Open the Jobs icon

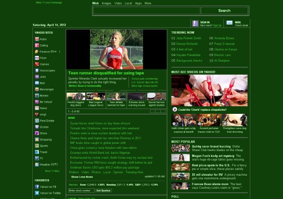(x=37, y=77)
